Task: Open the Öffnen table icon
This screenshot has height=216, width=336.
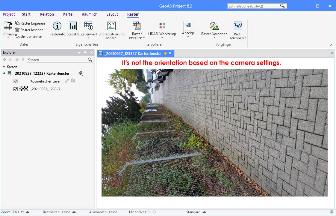Action: 8,26
